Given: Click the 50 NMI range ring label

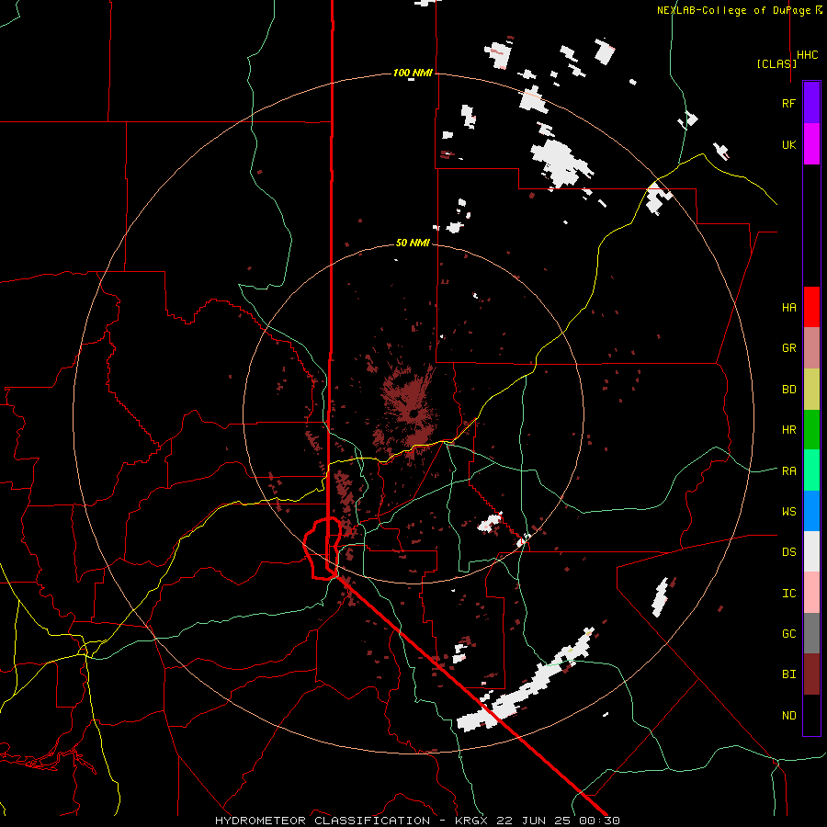Looking at the screenshot, I should 413,243.
